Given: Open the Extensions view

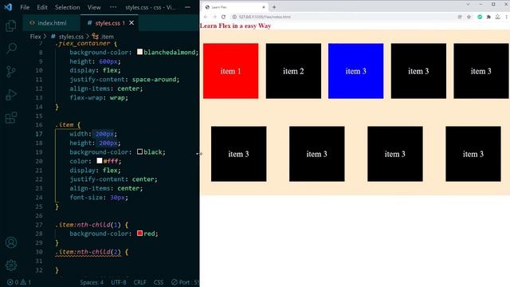Looking at the screenshot, I should pyautogui.click(x=11, y=118).
